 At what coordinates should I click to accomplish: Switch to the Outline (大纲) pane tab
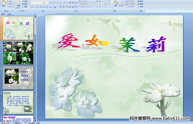(9, 14)
